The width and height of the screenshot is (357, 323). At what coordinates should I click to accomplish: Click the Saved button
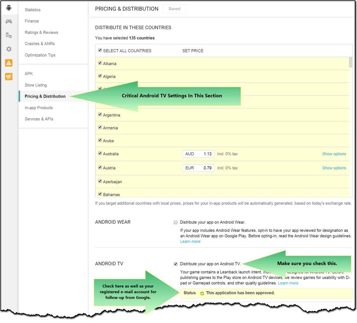coord(174,9)
